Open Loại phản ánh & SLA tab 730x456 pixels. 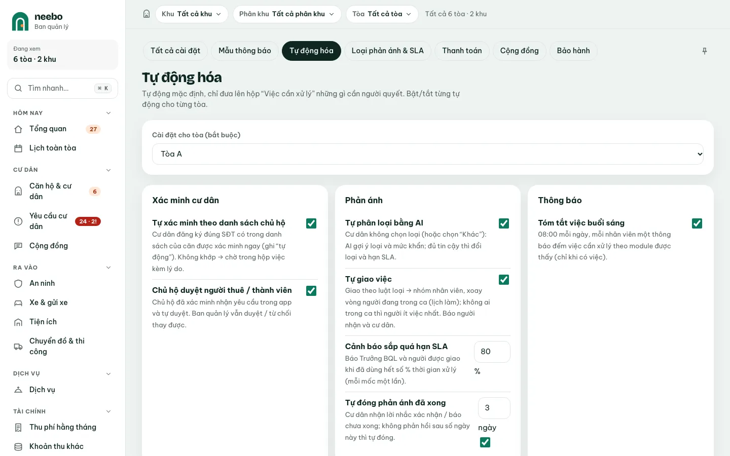(x=388, y=51)
